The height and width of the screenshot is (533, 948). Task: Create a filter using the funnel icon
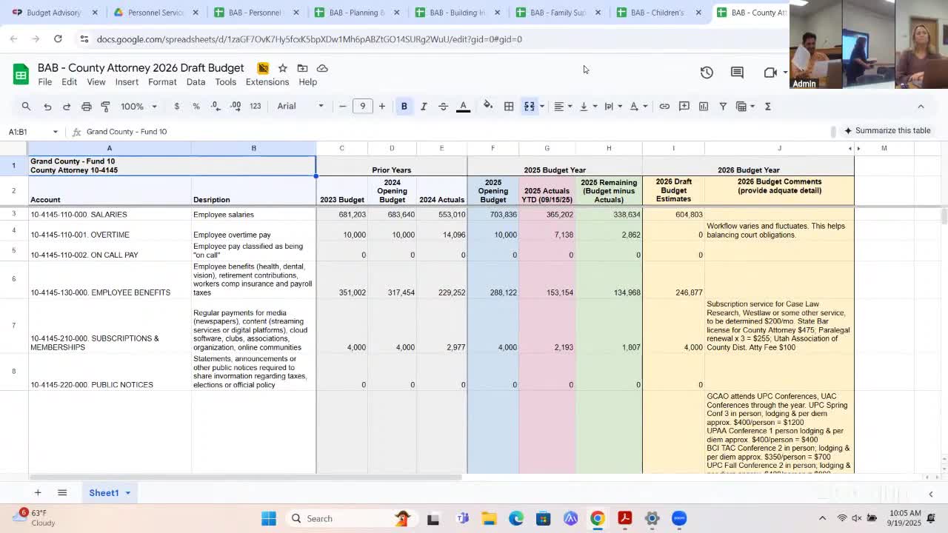point(723,106)
